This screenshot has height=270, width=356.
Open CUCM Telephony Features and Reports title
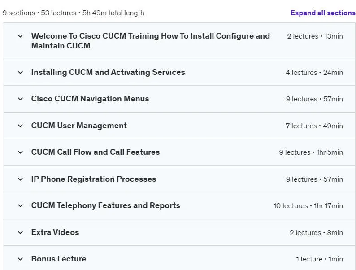pyautogui.click(x=105, y=205)
